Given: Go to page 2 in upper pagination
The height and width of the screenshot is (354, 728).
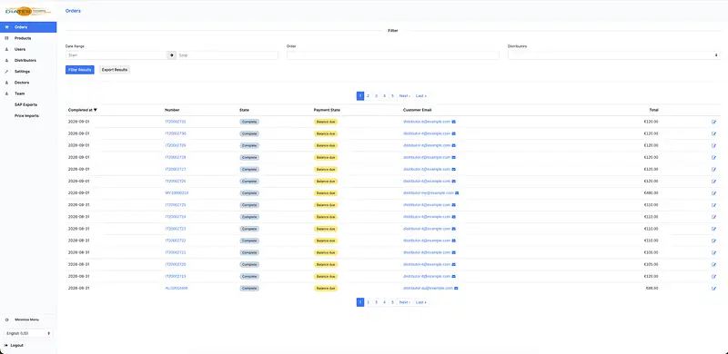Looking at the screenshot, I should (369, 96).
